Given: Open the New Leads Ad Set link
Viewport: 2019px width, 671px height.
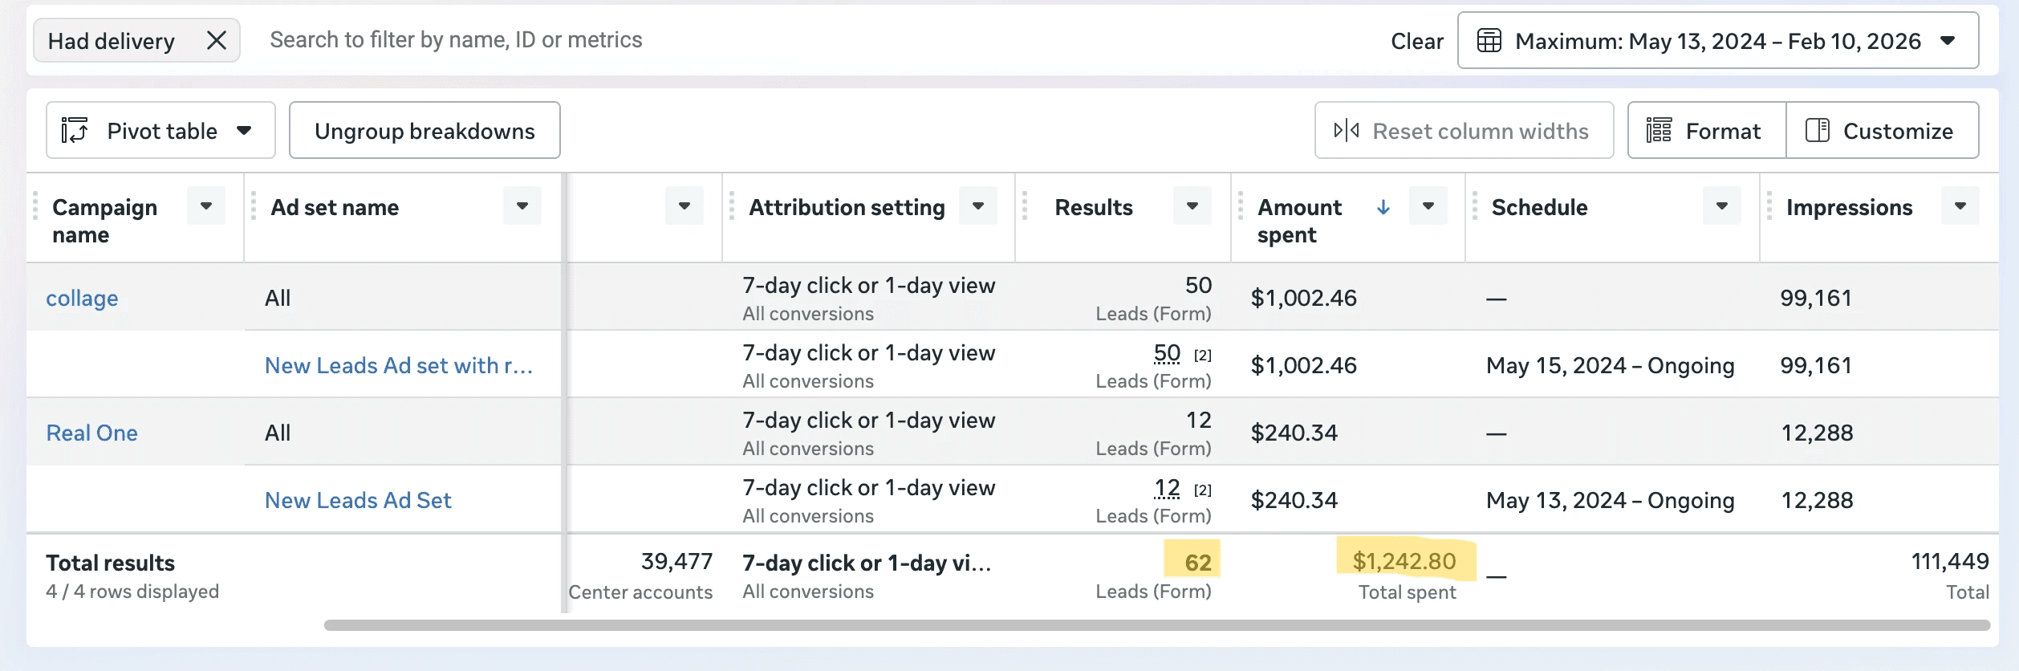Looking at the screenshot, I should 358,500.
